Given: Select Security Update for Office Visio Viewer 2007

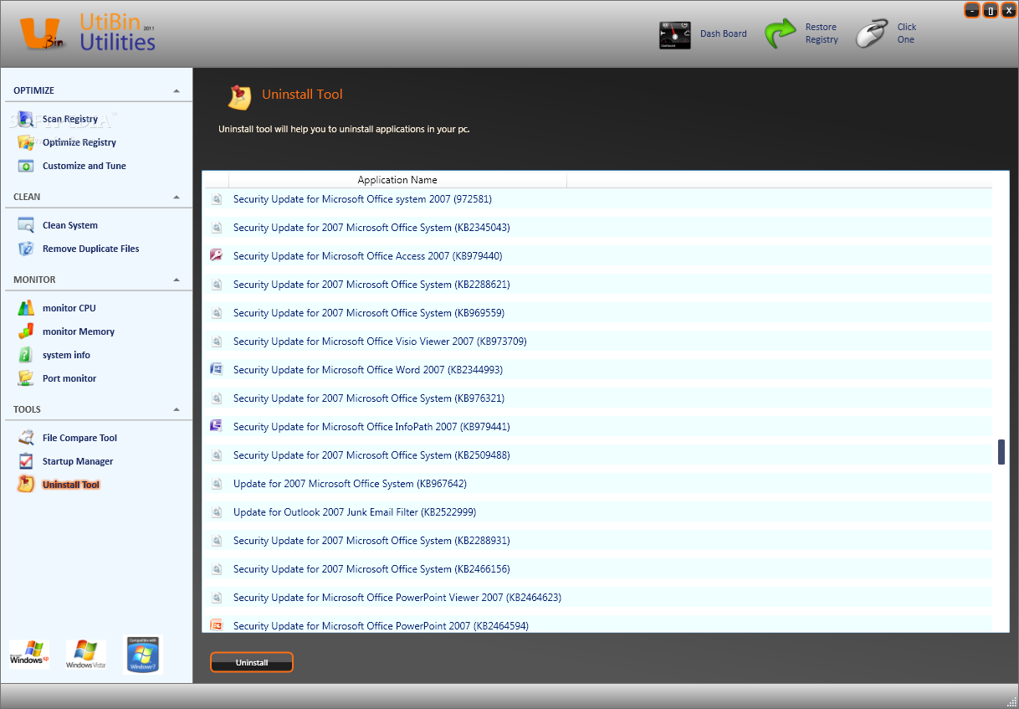Looking at the screenshot, I should point(380,342).
